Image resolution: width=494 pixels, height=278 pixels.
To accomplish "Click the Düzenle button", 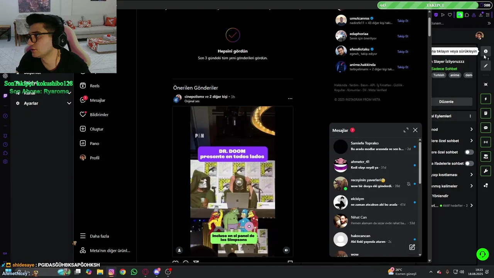I will 446,102.
